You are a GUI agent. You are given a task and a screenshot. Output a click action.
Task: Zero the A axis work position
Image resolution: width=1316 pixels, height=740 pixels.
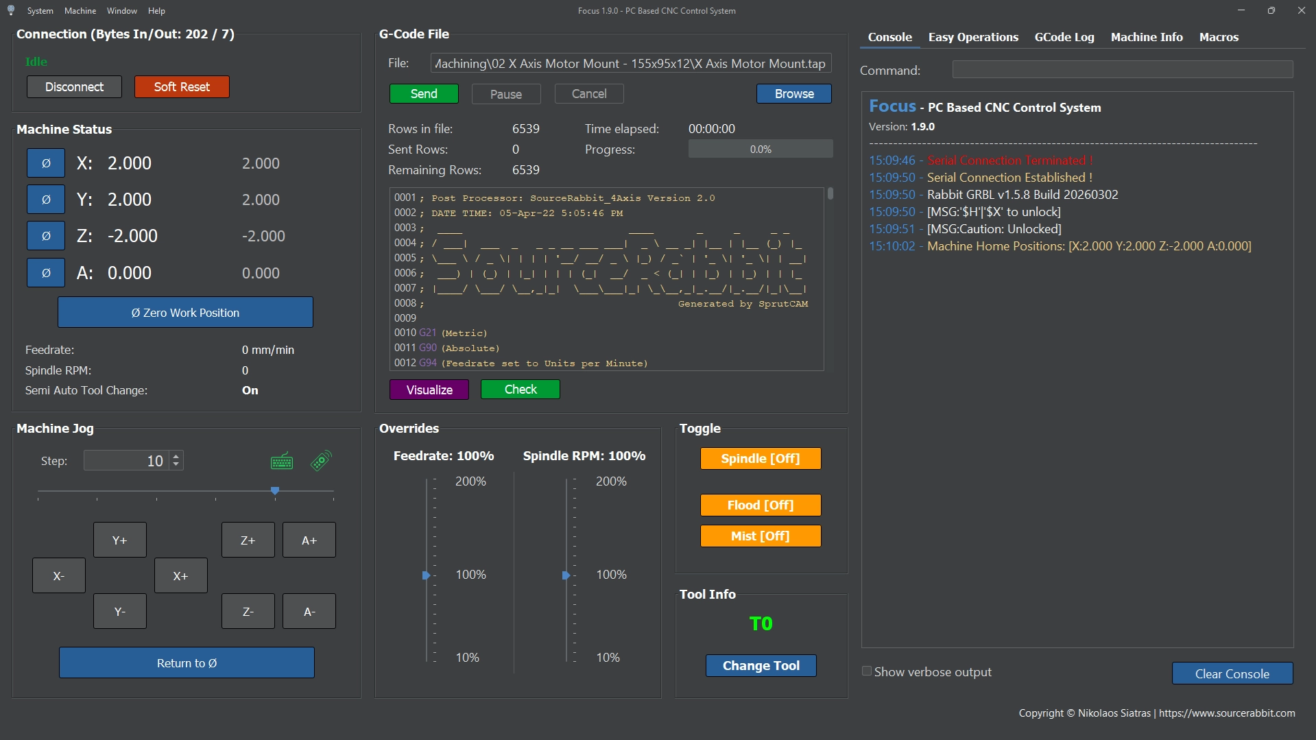click(46, 273)
